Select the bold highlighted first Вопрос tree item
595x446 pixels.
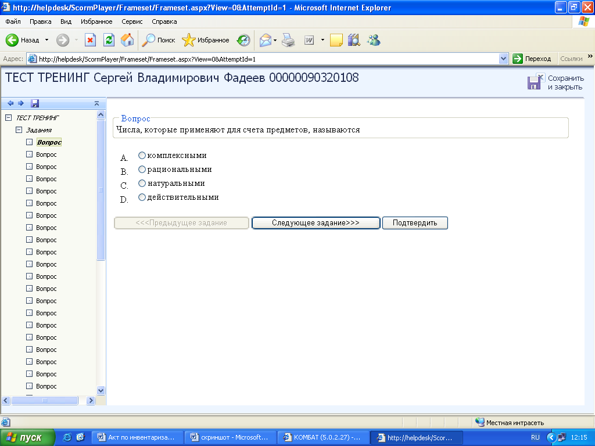(49, 142)
